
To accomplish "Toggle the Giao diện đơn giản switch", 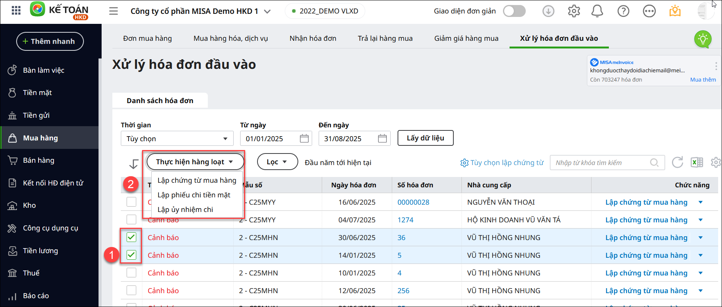I will 514,11.
